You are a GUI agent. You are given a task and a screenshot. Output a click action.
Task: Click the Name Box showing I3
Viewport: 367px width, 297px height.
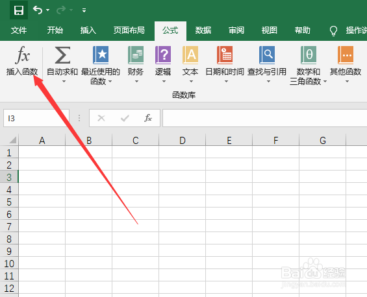(36, 118)
